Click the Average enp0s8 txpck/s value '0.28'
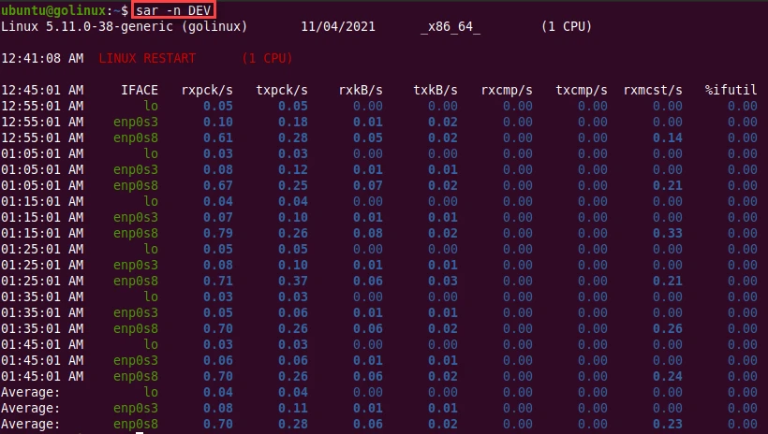768x434 pixels. tap(293, 424)
